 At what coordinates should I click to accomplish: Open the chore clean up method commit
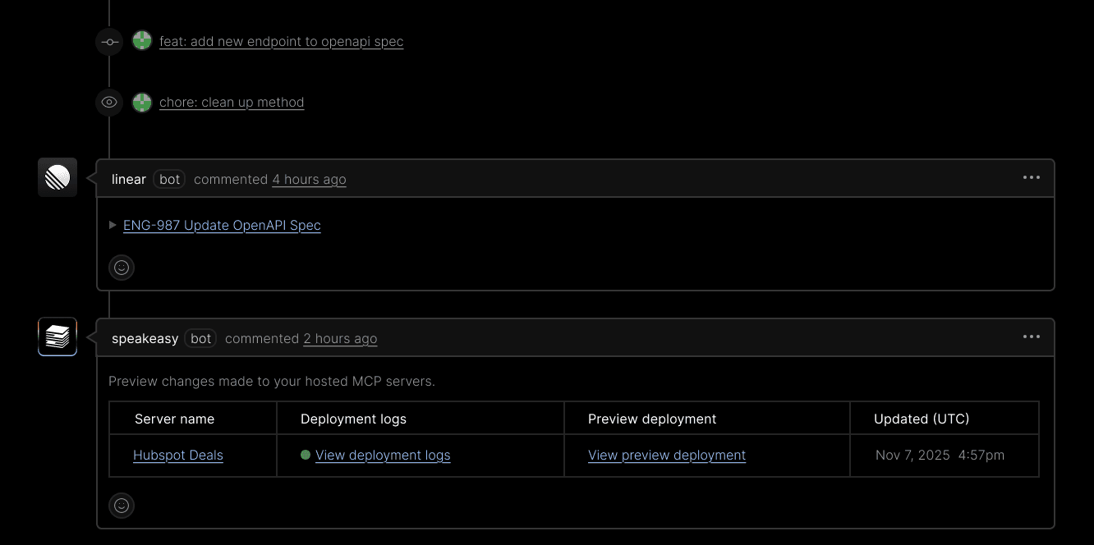tap(232, 102)
